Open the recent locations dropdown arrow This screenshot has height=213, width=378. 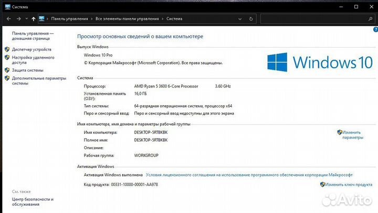click(26, 19)
